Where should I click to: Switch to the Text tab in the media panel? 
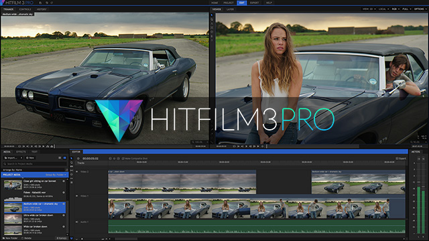(x=34, y=152)
